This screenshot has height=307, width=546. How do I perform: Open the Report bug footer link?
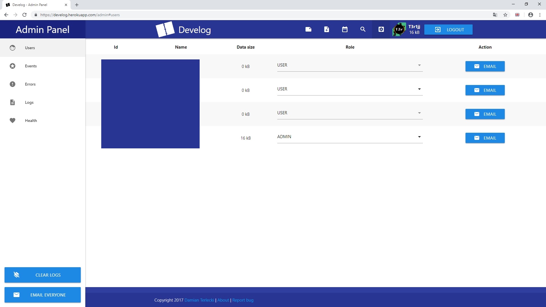coord(243,300)
